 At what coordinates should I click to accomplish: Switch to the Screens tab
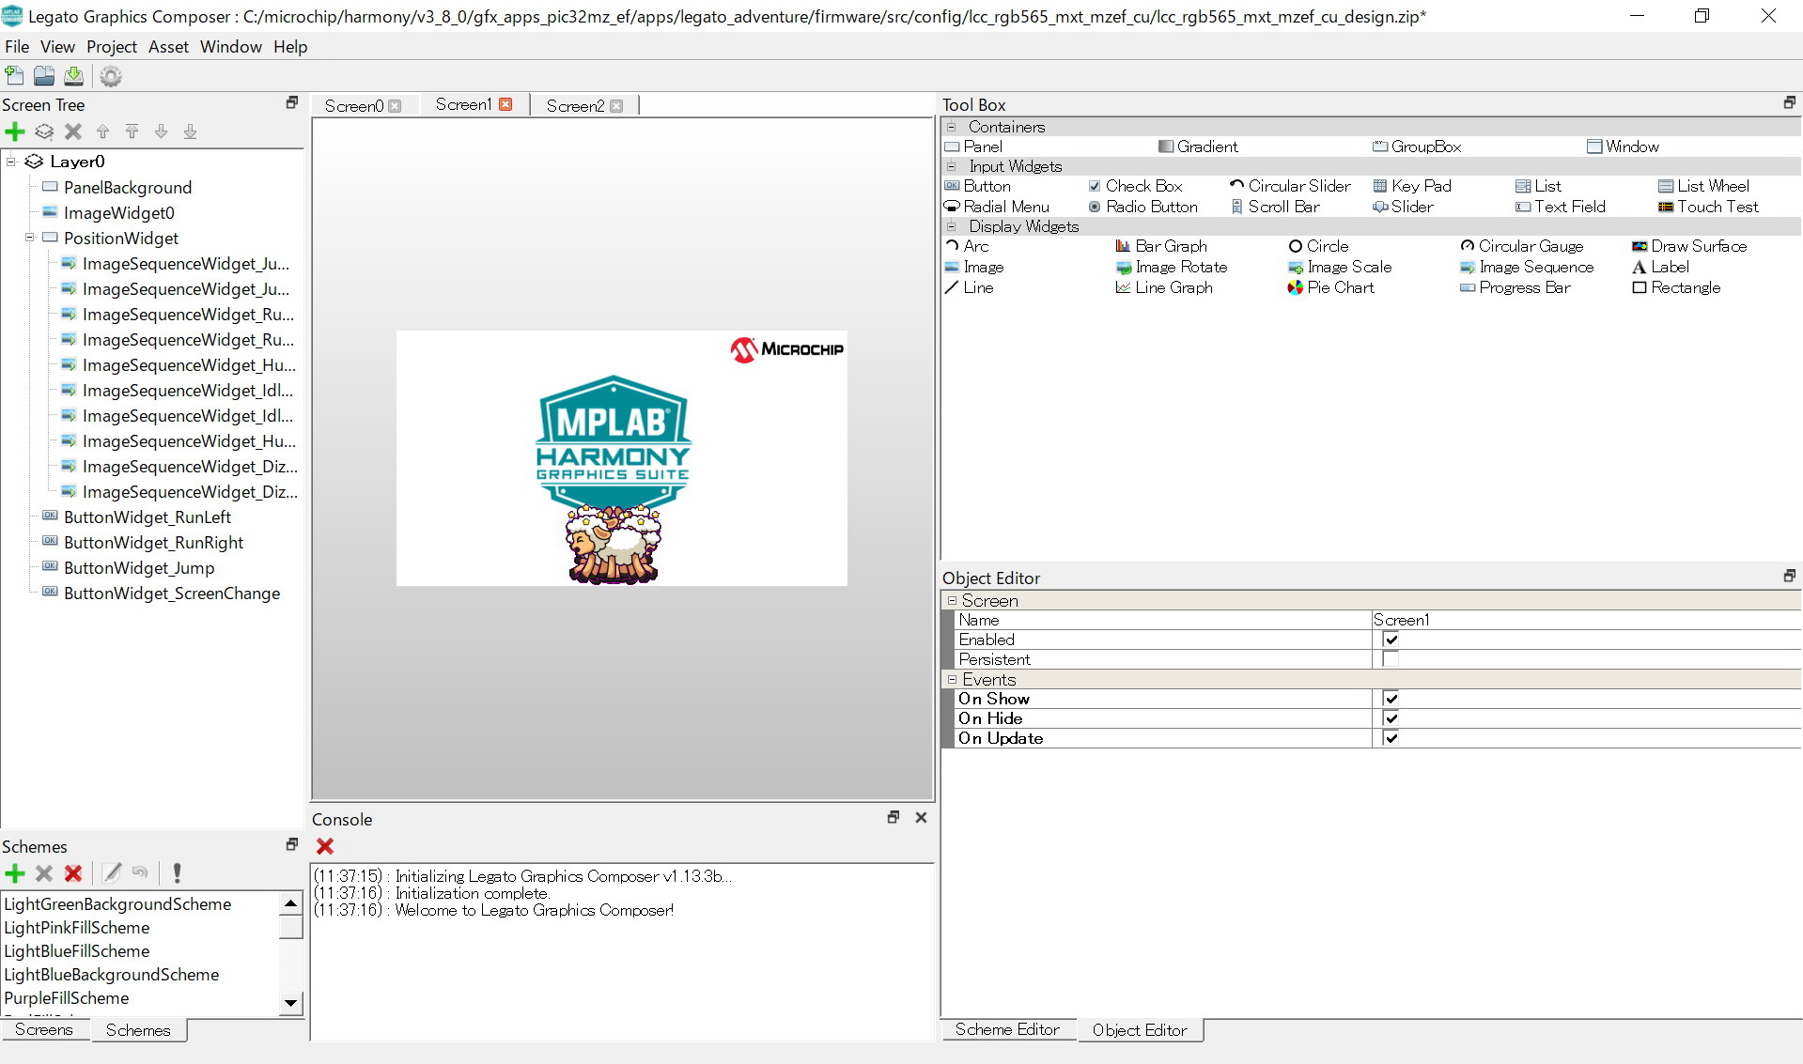[43, 1029]
